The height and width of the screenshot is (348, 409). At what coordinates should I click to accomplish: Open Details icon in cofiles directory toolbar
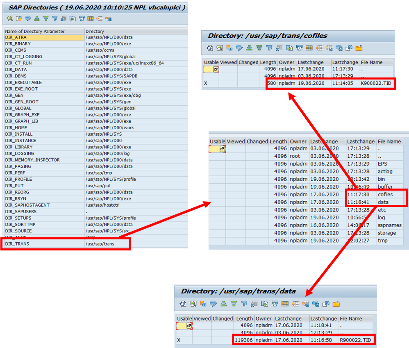pos(220,48)
